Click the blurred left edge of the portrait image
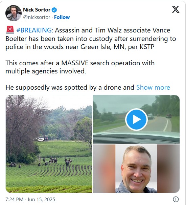The image size is (186, 205). (104, 169)
